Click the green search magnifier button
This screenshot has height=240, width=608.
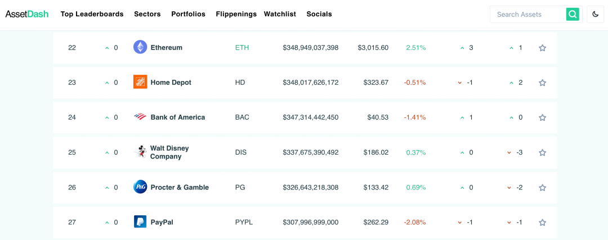coord(573,14)
